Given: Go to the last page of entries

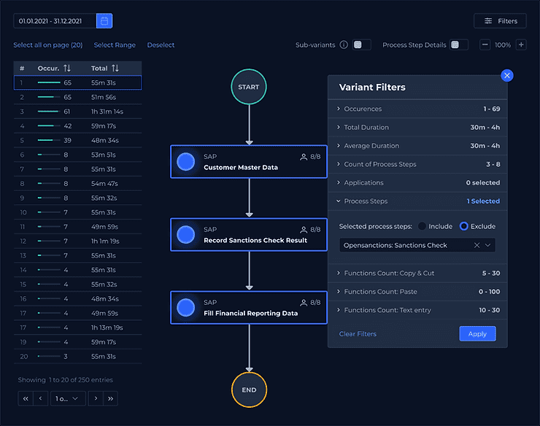Looking at the screenshot, I should click(110, 398).
